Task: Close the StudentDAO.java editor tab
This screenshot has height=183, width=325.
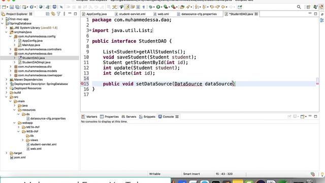Action: pyautogui.click(x=256, y=14)
